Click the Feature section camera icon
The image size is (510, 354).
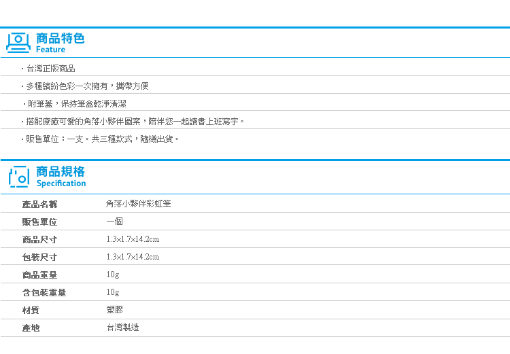[x=18, y=43]
